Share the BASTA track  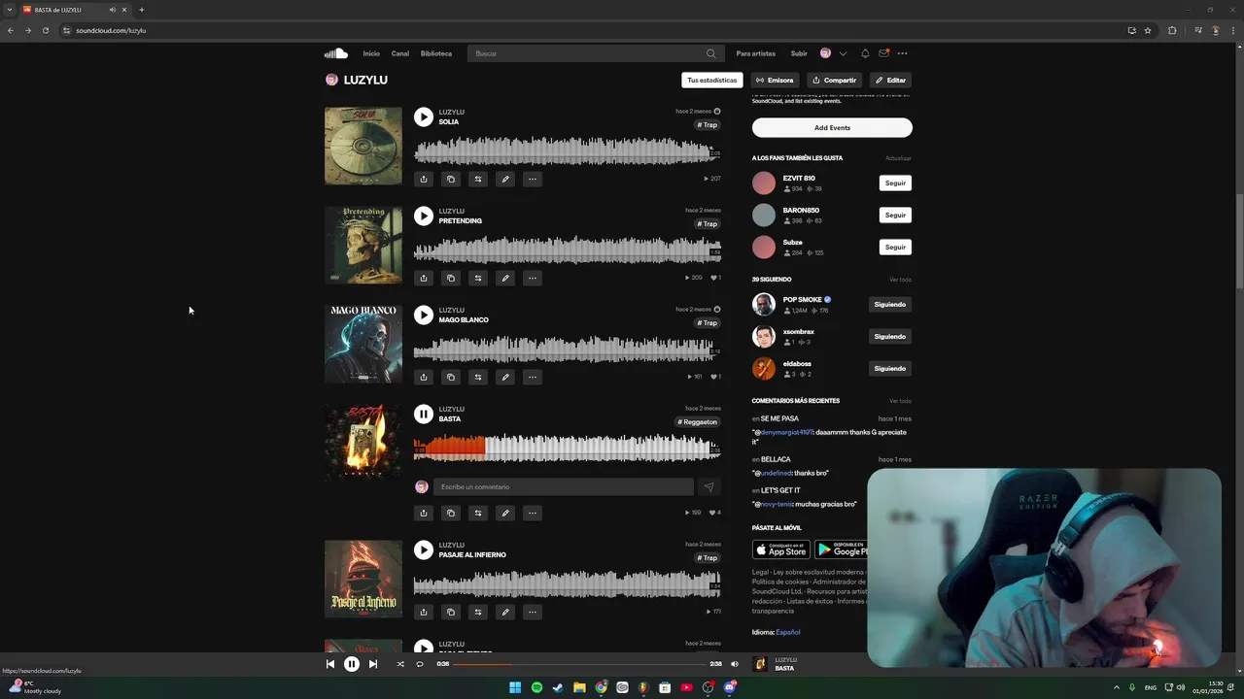[423, 513]
